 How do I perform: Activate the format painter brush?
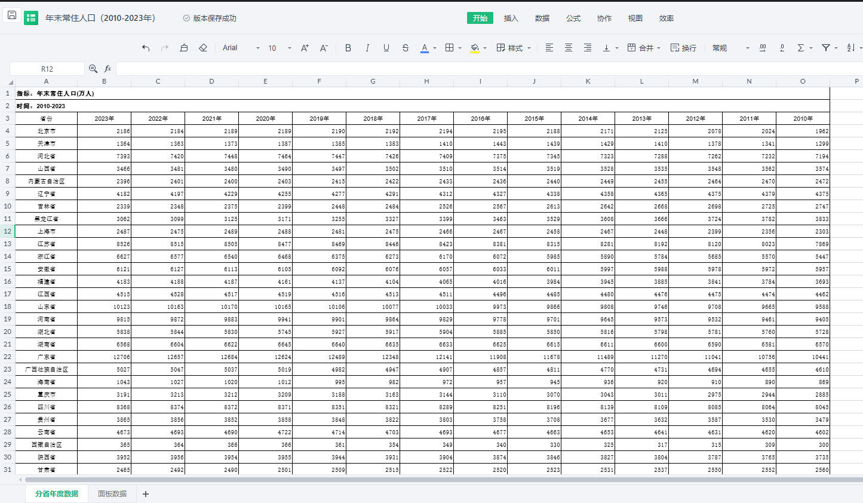point(184,48)
